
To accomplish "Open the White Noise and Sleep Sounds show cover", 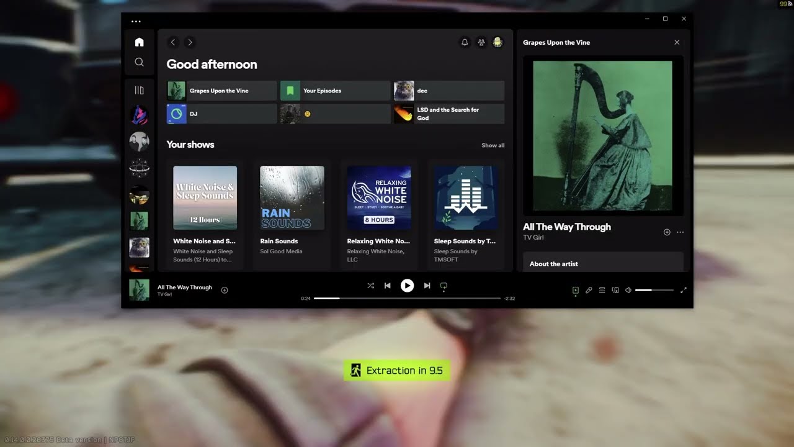I will click(205, 198).
